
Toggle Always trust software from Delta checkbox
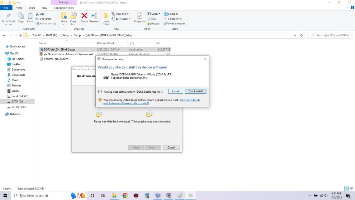click(100, 92)
